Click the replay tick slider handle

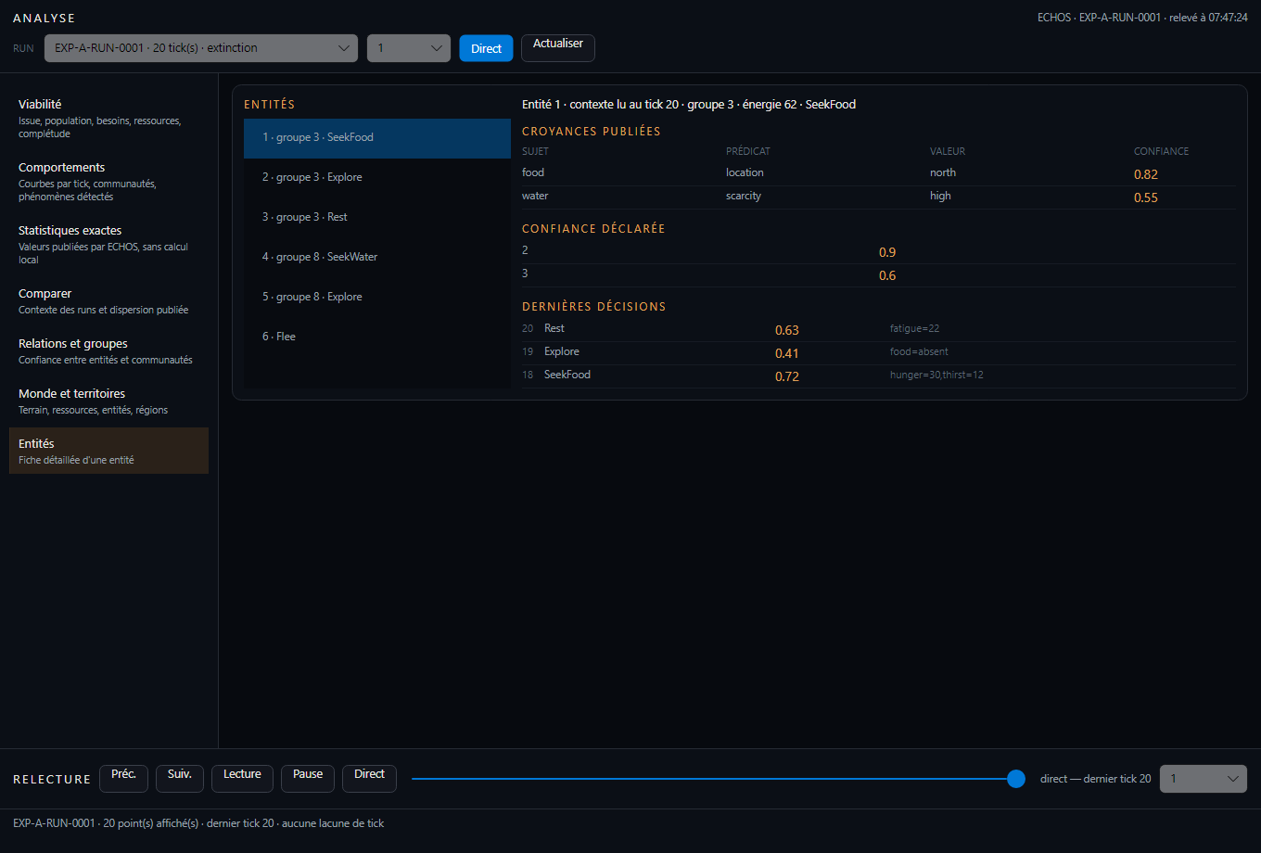tap(1016, 779)
